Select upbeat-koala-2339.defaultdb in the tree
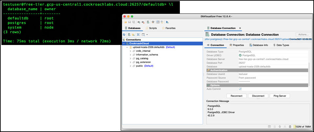Image resolution: width=314 pixels, height=132 pixels. pos(149,47)
